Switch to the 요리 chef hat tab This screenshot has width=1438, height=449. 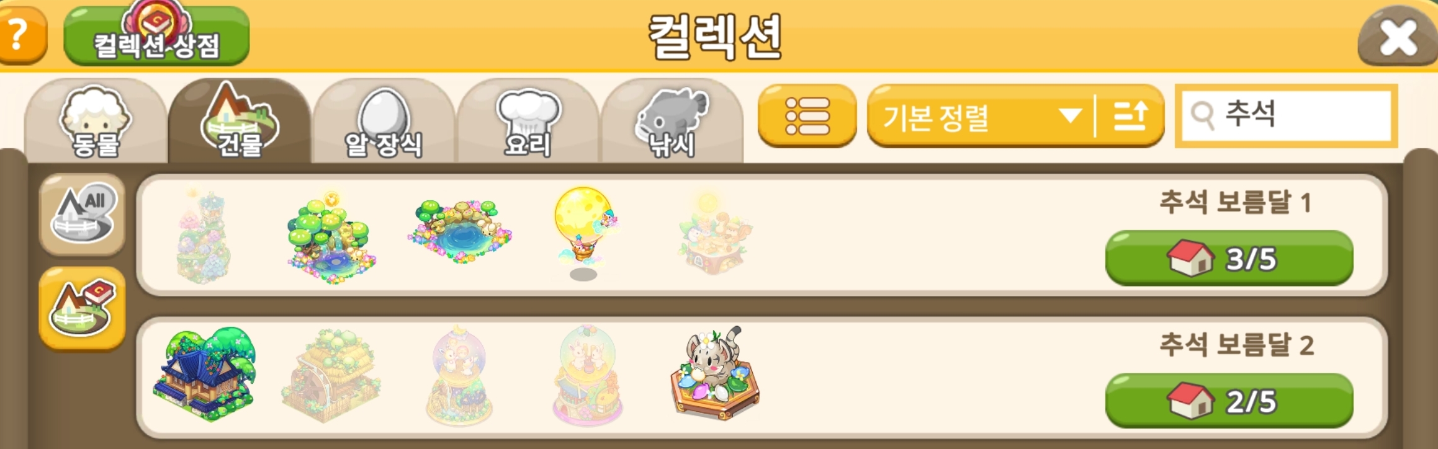click(528, 121)
